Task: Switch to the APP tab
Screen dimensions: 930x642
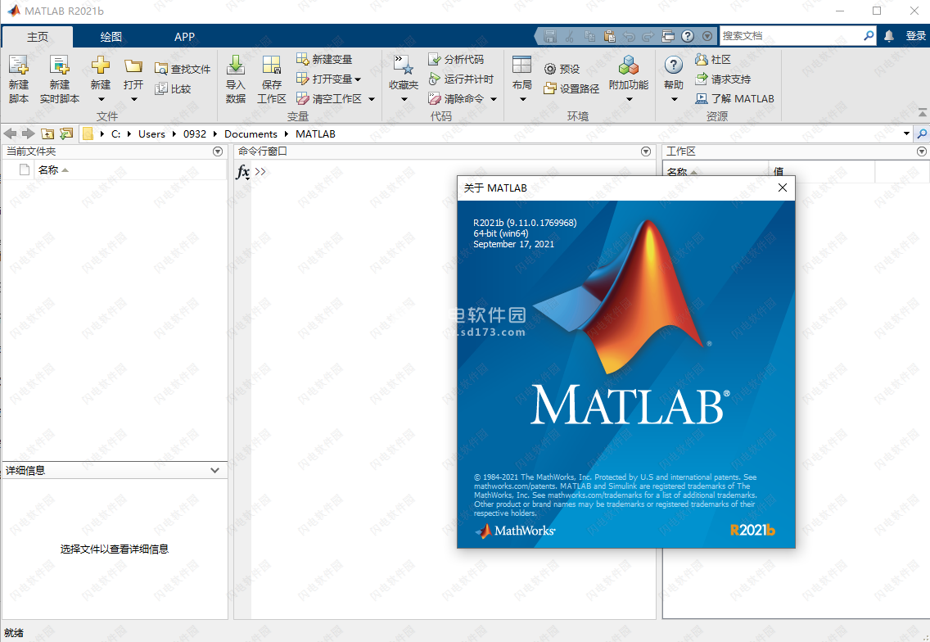Action: pyautogui.click(x=184, y=37)
